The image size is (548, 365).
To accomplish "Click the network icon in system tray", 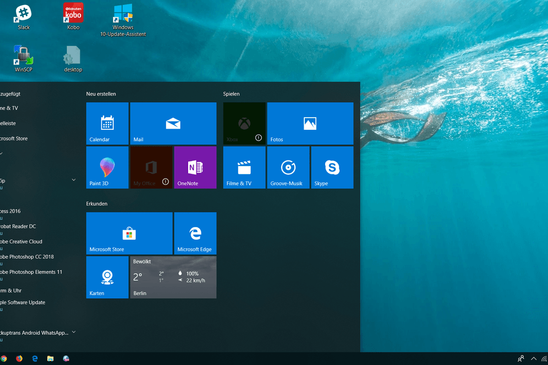I will (545, 359).
